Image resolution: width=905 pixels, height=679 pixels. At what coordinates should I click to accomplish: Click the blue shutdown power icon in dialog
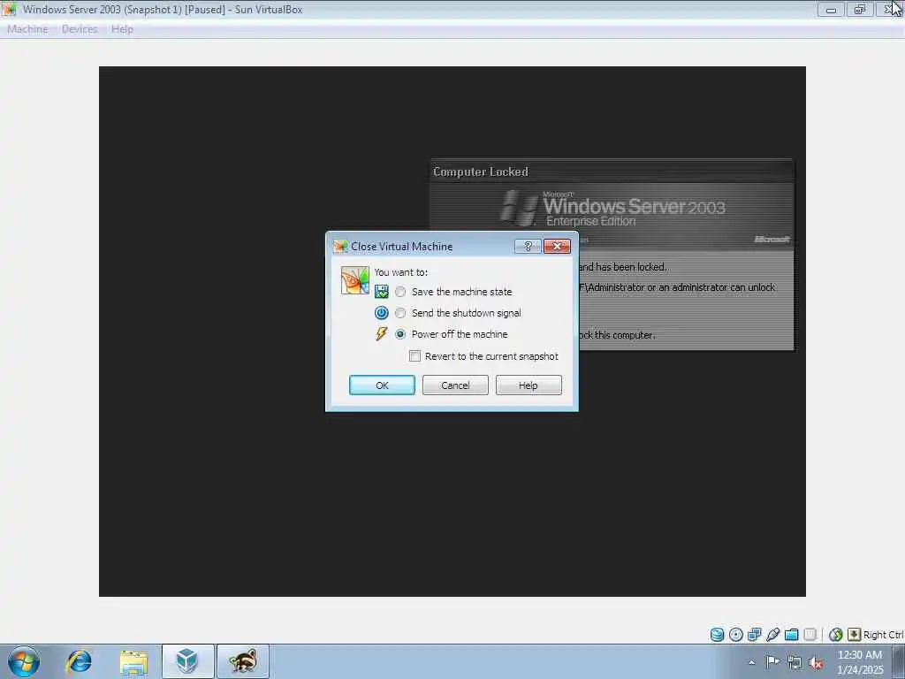[382, 313]
